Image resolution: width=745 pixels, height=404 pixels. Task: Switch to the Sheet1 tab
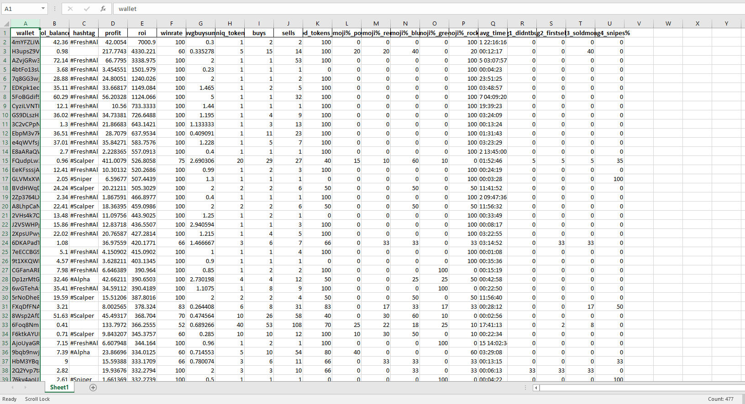59,388
